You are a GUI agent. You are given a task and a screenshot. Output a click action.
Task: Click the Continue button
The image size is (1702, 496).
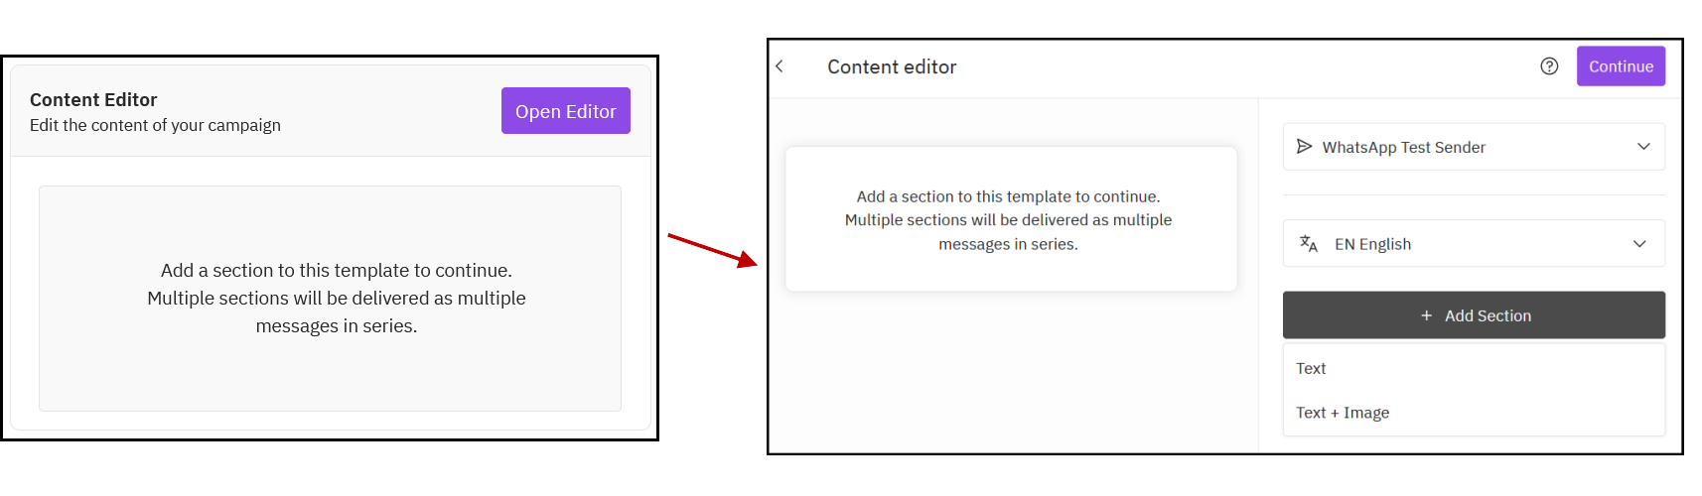1621,66
